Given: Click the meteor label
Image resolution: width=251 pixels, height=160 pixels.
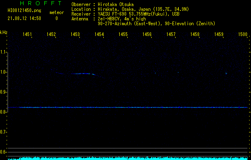Looking at the screenshot, I should point(57,12).
